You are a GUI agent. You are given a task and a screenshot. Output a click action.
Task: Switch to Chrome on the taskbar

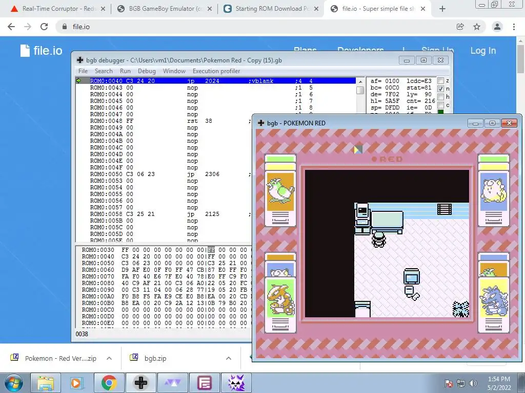109,383
